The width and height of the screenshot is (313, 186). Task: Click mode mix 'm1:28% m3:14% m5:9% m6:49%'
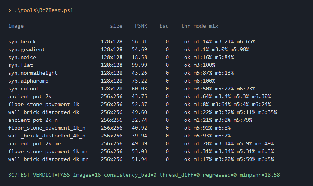[x=234, y=143]
